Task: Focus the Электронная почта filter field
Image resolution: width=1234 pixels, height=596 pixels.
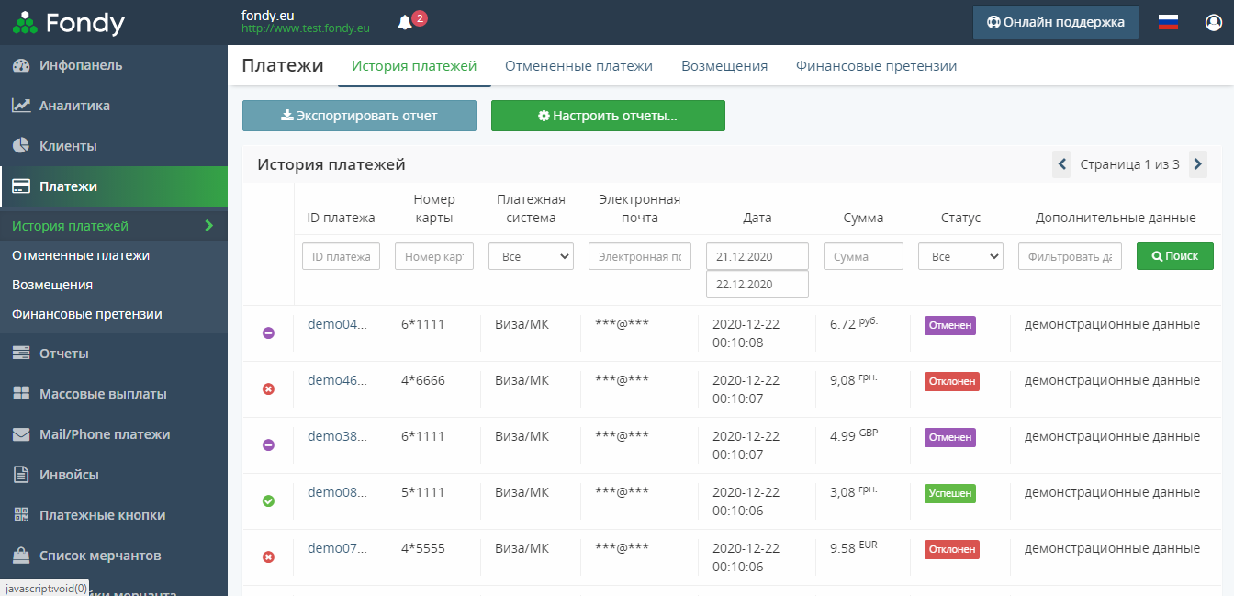Action: (640, 256)
